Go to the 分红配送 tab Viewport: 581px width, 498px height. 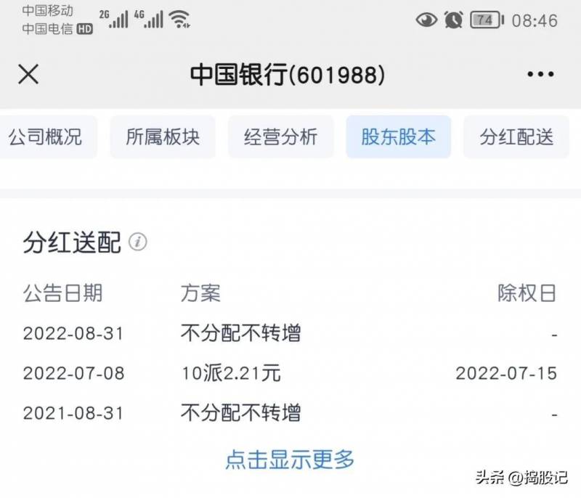point(516,136)
